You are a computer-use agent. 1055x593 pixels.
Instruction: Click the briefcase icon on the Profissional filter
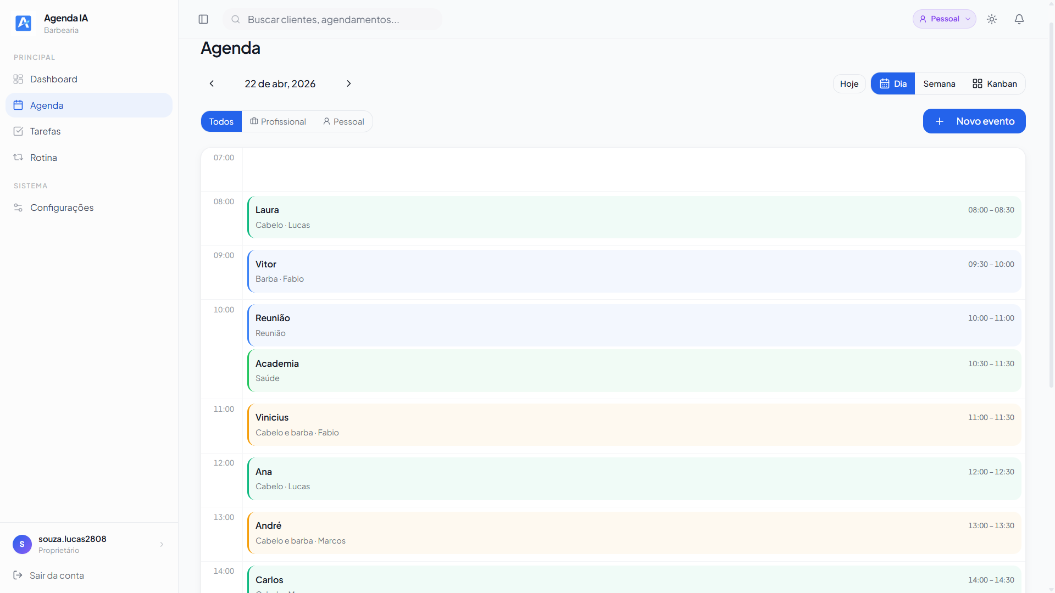coord(254,121)
